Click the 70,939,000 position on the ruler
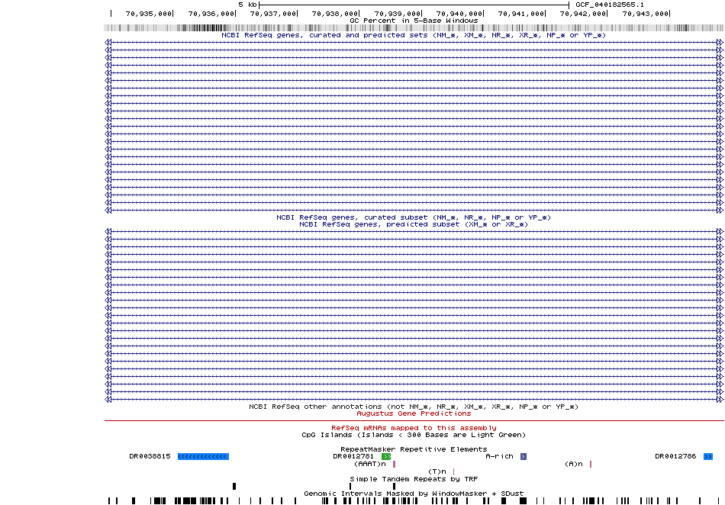The image size is (725, 505). point(399,13)
